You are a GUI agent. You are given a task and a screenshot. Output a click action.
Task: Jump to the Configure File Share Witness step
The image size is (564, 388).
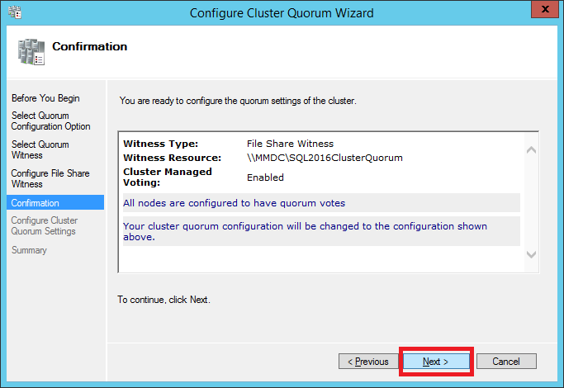[x=50, y=179]
